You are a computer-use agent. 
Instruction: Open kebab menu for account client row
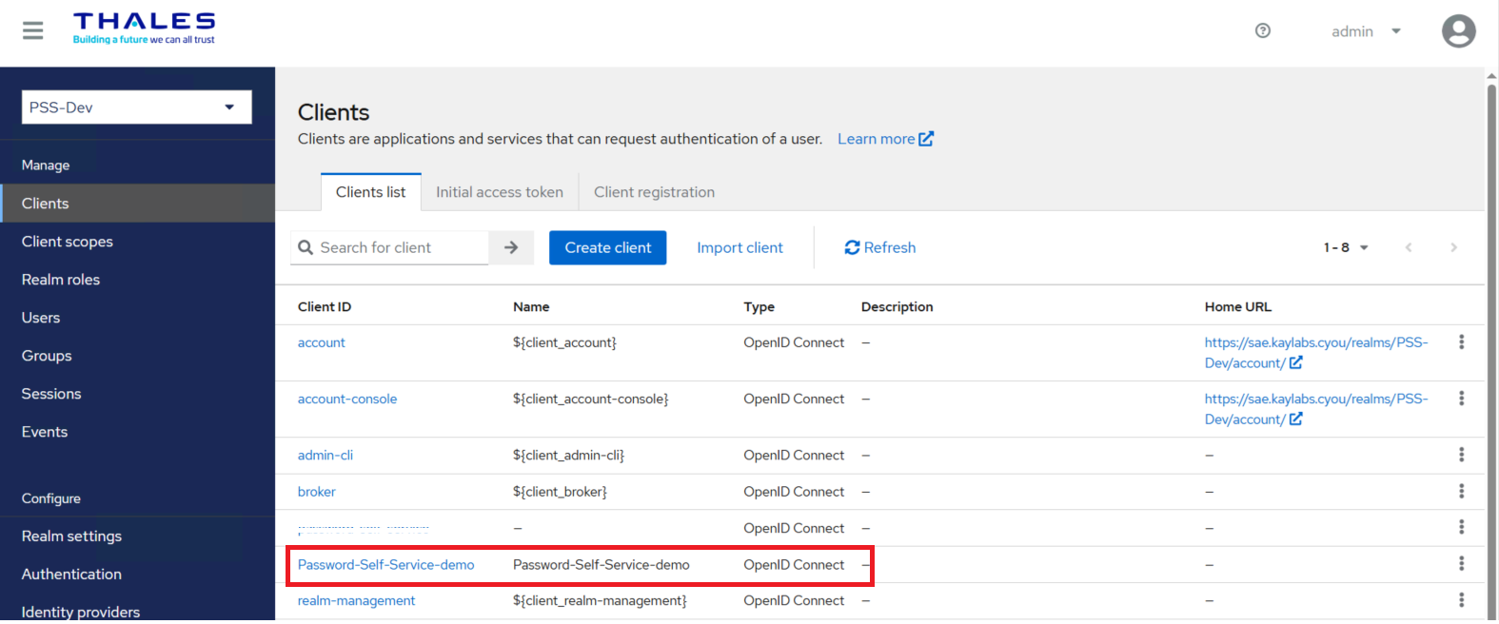(1461, 342)
